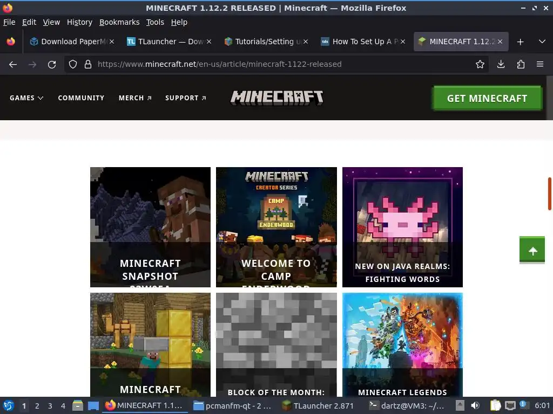Image resolution: width=553 pixels, height=414 pixels.
Task: Open the Help menu
Action: pyautogui.click(x=179, y=22)
